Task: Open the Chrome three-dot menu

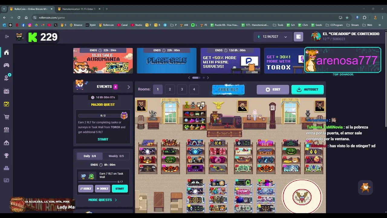Action: [x=382, y=18]
